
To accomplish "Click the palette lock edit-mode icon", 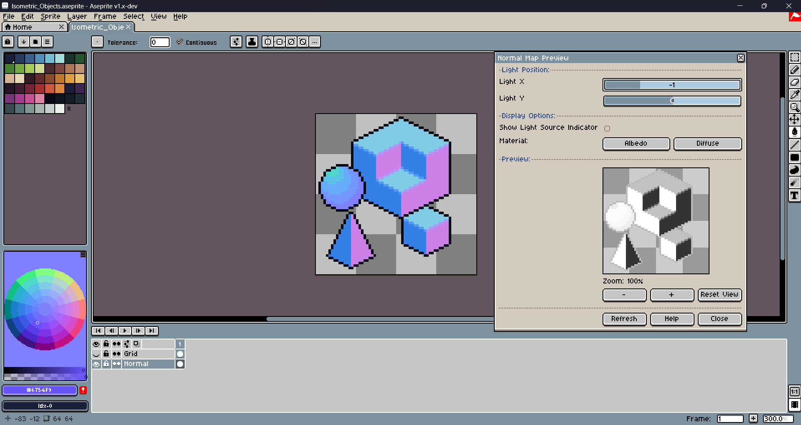I will [8, 42].
